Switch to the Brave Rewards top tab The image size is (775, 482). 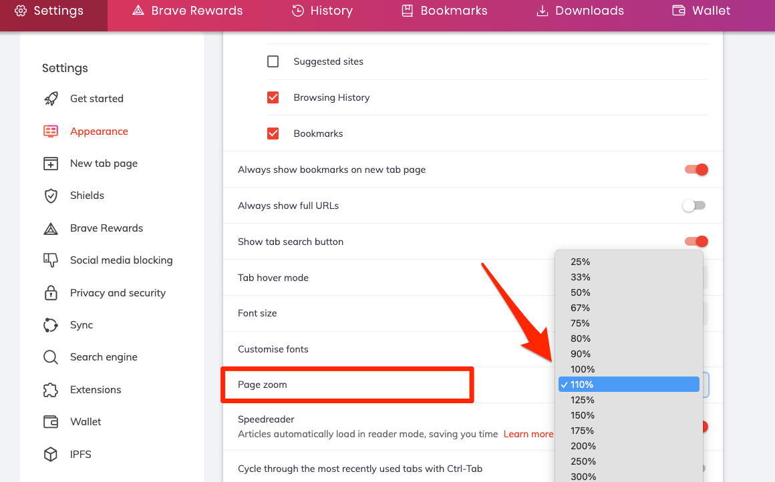tap(196, 11)
